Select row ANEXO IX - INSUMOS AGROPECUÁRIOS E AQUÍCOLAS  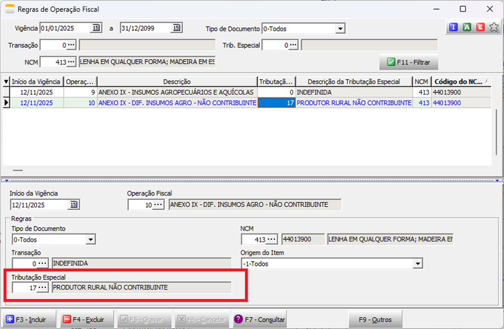(177, 92)
